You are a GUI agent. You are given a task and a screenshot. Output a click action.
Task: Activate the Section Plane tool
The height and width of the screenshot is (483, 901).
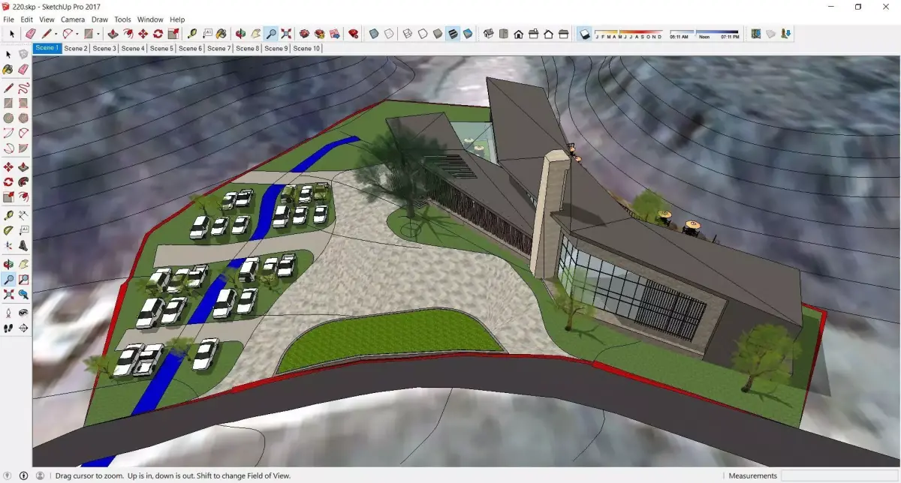(x=23, y=328)
